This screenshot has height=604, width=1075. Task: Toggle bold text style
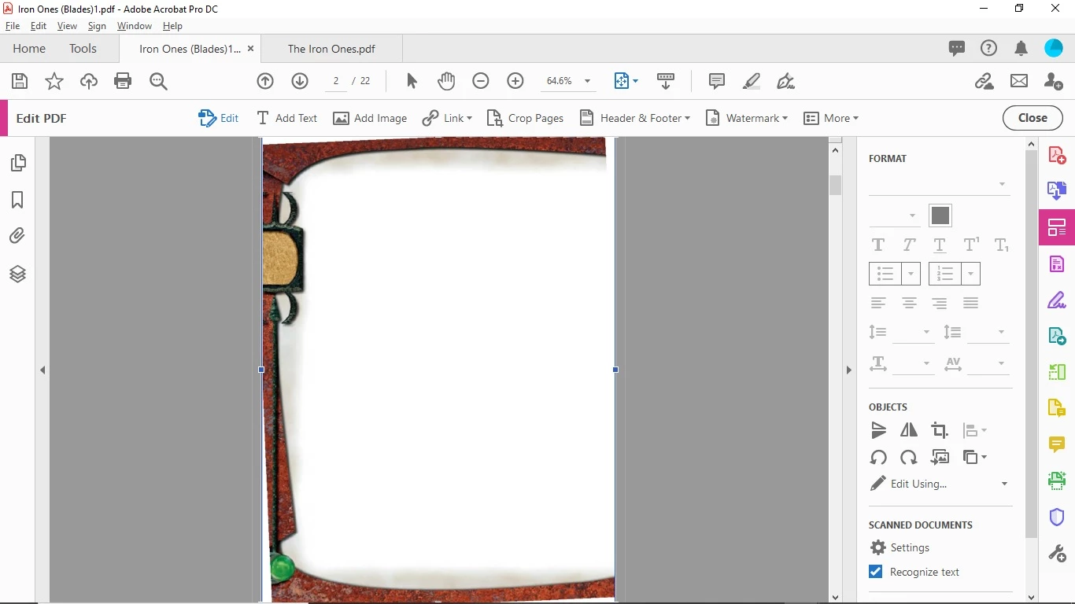click(x=878, y=245)
